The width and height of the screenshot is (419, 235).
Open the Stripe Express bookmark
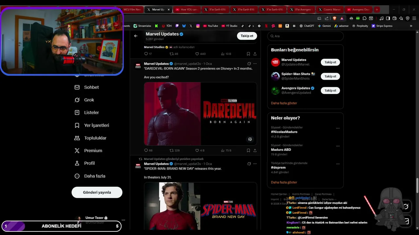pos(382,26)
